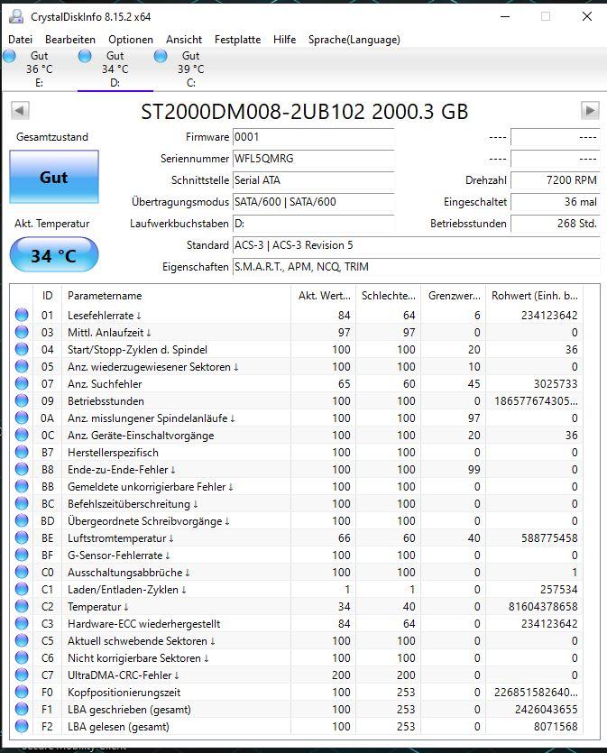
Task: Click status orb of F1 LBA geschrieben row
Action: point(22,709)
